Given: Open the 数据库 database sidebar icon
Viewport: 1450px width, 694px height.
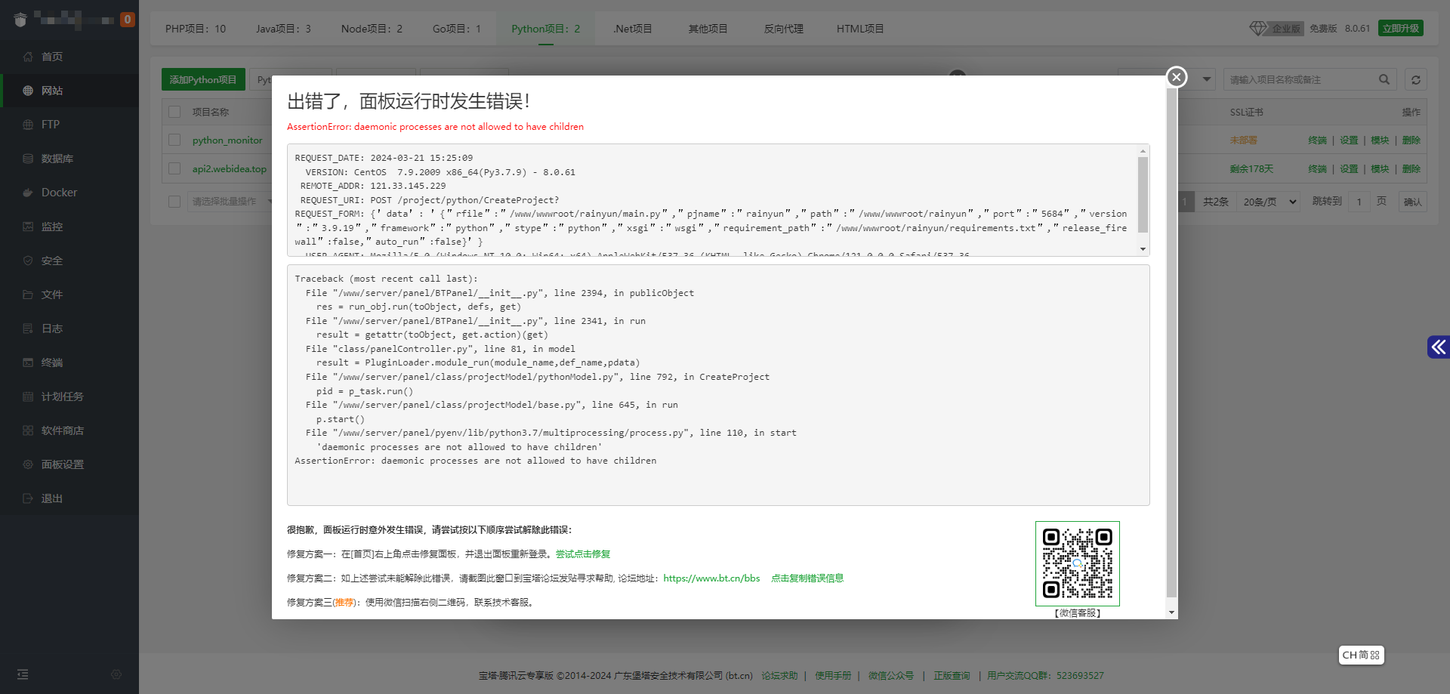Looking at the screenshot, I should coord(28,159).
